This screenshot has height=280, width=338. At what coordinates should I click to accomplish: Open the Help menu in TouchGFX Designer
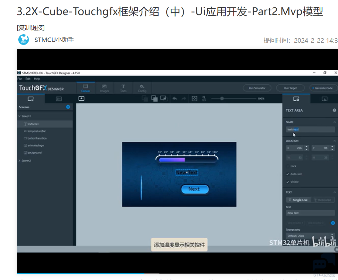pyautogui.click(x=37, y=79)
